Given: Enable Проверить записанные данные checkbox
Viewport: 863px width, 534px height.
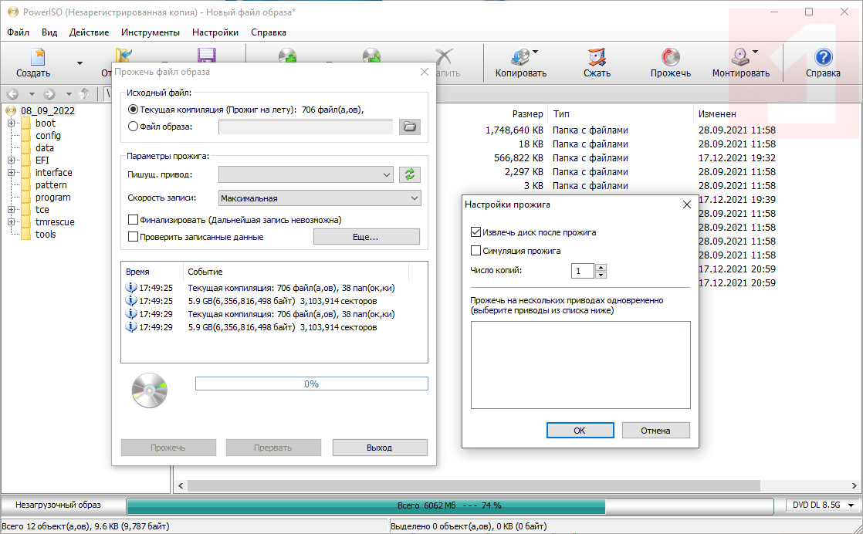Looking at the screenshot, I should click(133, 237).
